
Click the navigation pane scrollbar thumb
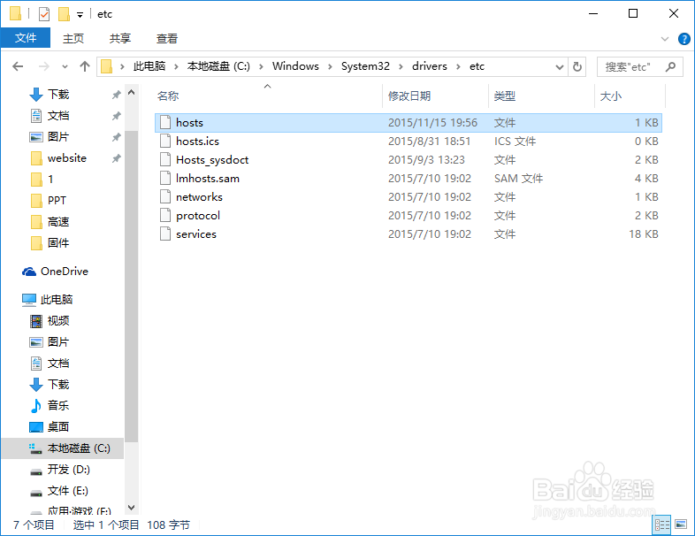[131, 287]
